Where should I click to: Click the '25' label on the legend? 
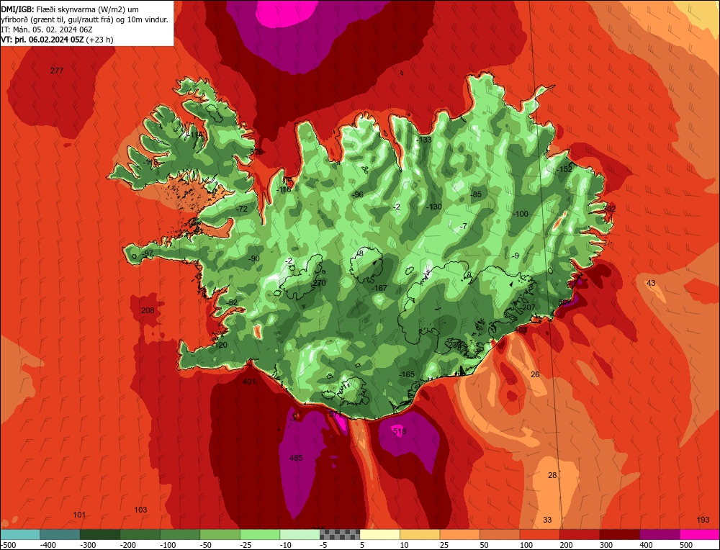444,545
